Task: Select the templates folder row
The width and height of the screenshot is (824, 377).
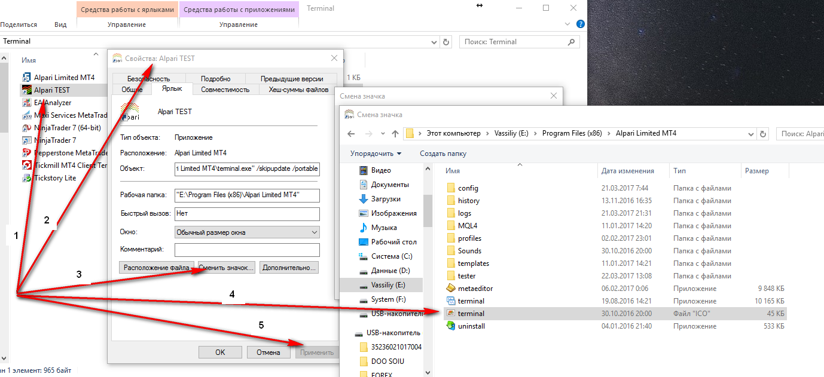Action: pos(616,263)
